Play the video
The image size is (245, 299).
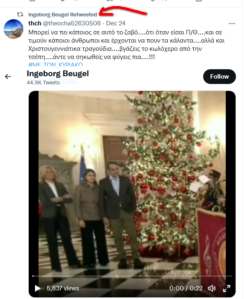point(37,288)
